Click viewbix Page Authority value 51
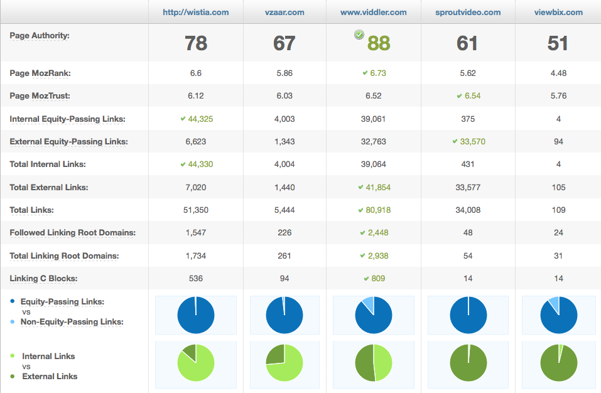 (558, 43)
